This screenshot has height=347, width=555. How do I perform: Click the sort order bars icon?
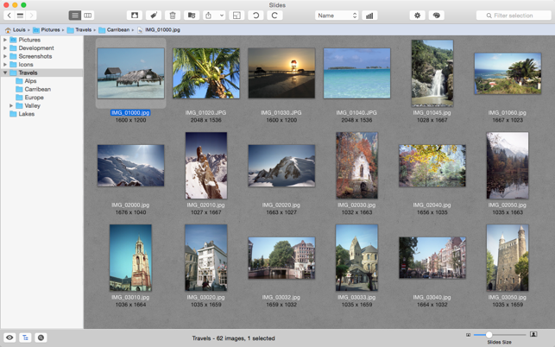[x=369, y=16]
